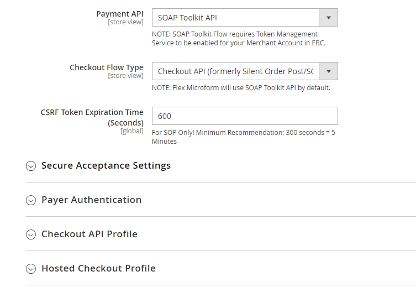Open the Checkout API (formerly Silent Order Post) selector
416x287 pixels.
click(236, 71)
